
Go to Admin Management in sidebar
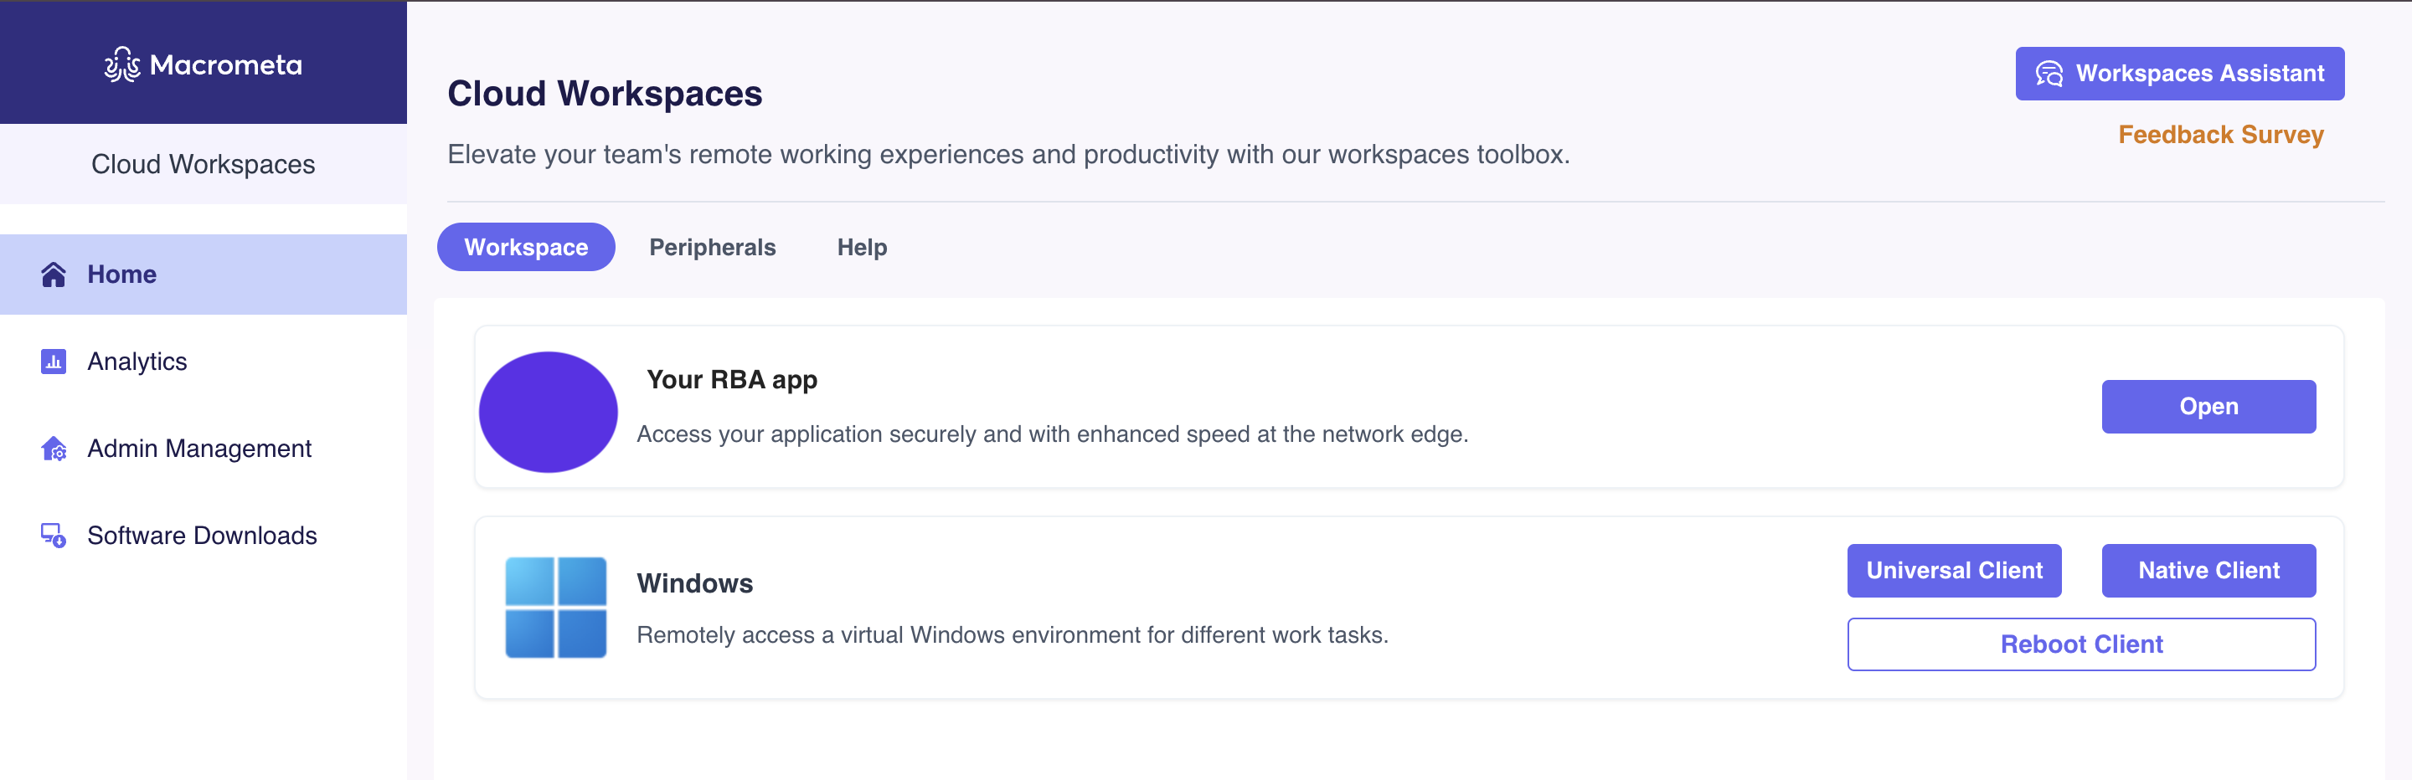[x=198, y=449]
